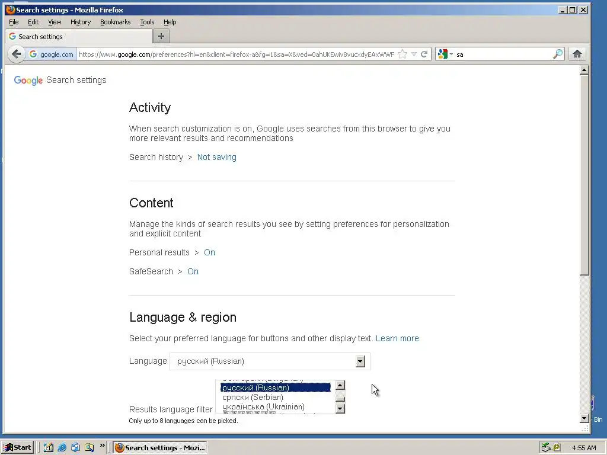Click the Google logo on the settings page
Image resolution: width=607 pixels, height=455 pixels.
28,80
